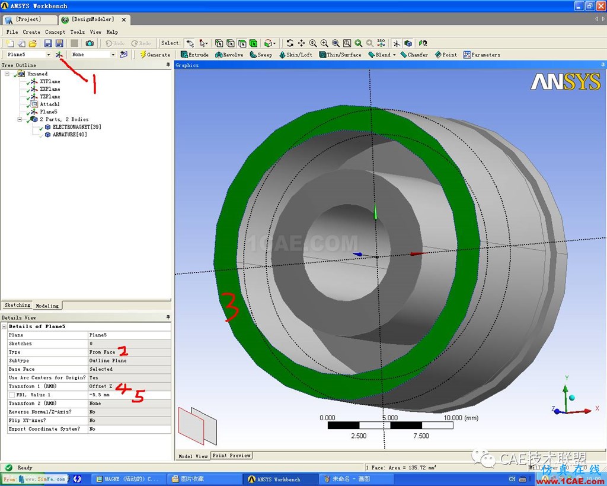Viewport: 607px width, 486px height.
Task: Click the green Previous View icon
Action: (x=359, y=43)
